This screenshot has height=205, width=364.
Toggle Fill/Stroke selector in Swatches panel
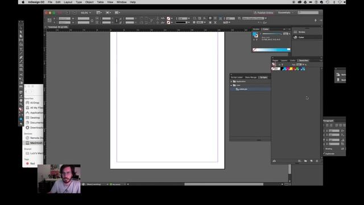[x=274, y=64]
